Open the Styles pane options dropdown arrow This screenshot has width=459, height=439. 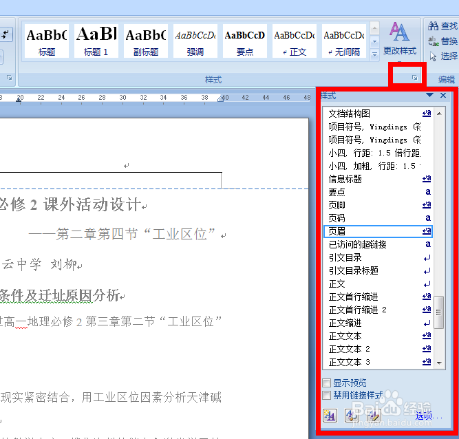(429, 95)
